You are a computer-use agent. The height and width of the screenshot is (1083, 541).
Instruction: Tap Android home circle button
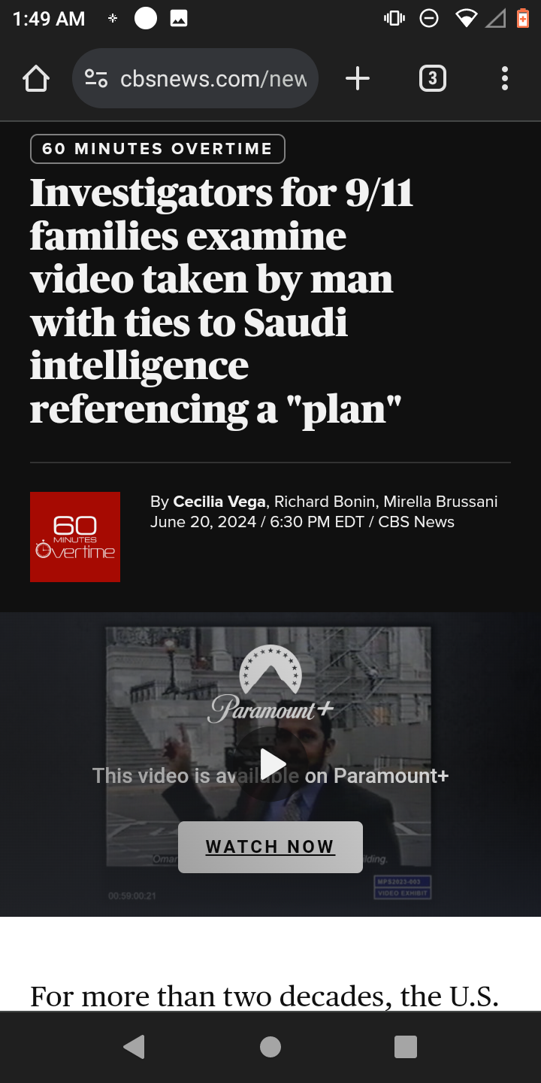pyautogui.click(x=270, y=1047)
